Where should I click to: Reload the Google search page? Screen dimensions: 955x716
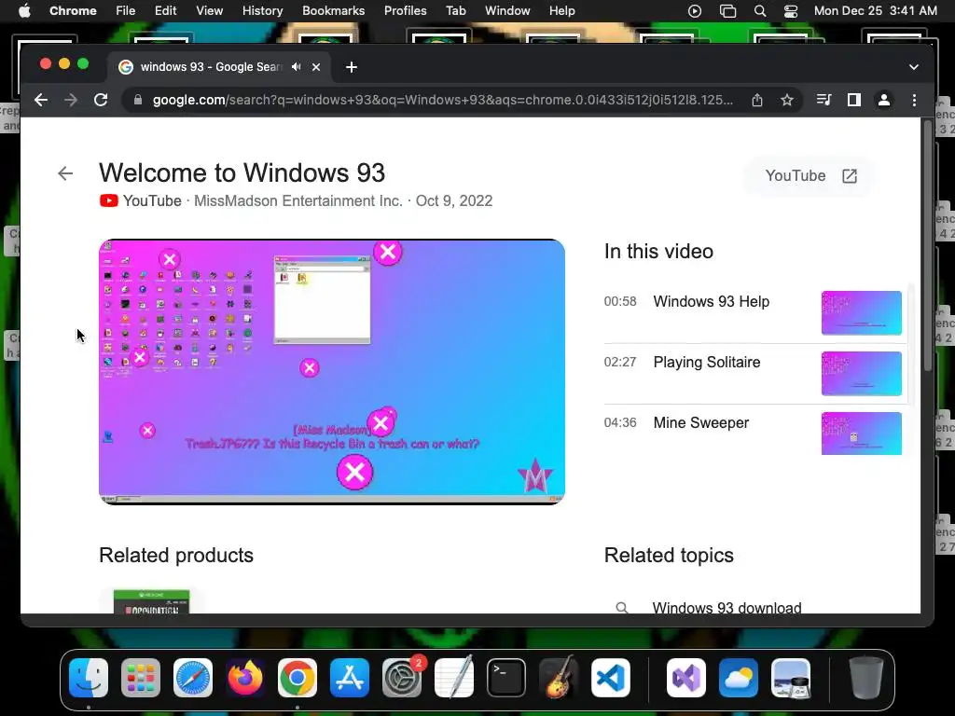coord(101,100)
